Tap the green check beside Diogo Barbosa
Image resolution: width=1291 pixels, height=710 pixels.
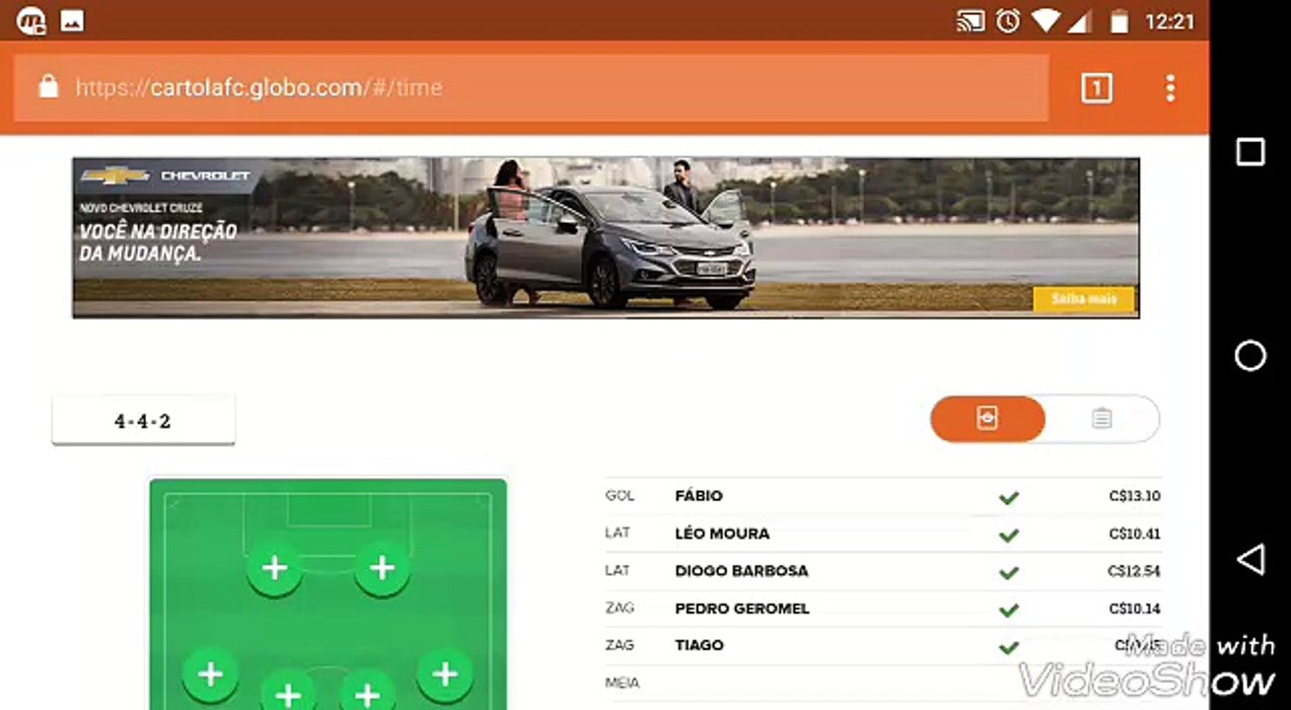tap(1008, 573)
